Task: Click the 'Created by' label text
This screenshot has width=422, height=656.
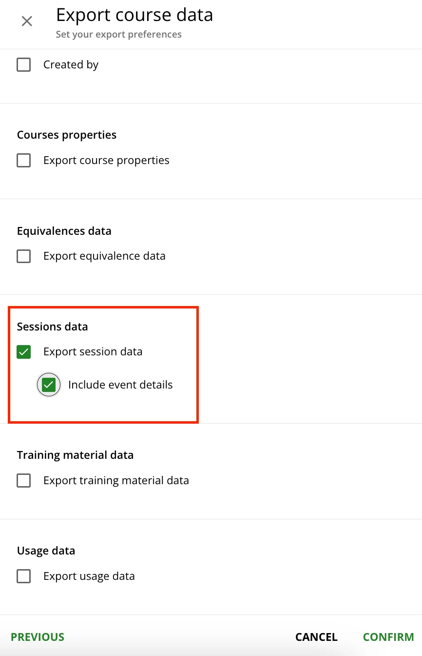Action: tap(71, 65)
